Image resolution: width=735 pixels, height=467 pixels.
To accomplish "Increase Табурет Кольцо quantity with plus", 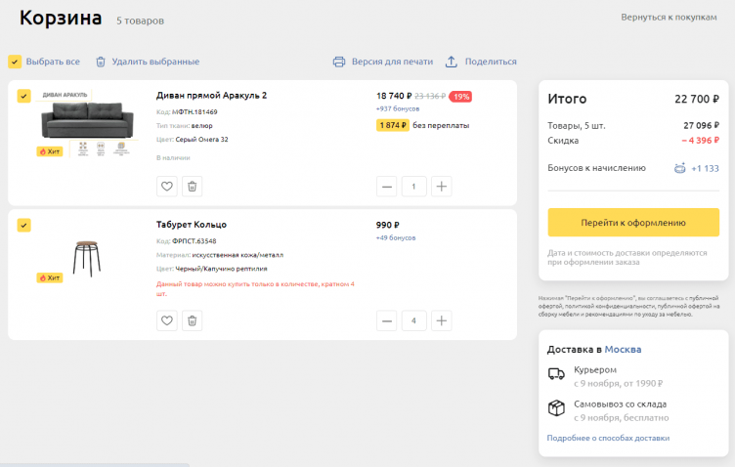I will [441, 320].
